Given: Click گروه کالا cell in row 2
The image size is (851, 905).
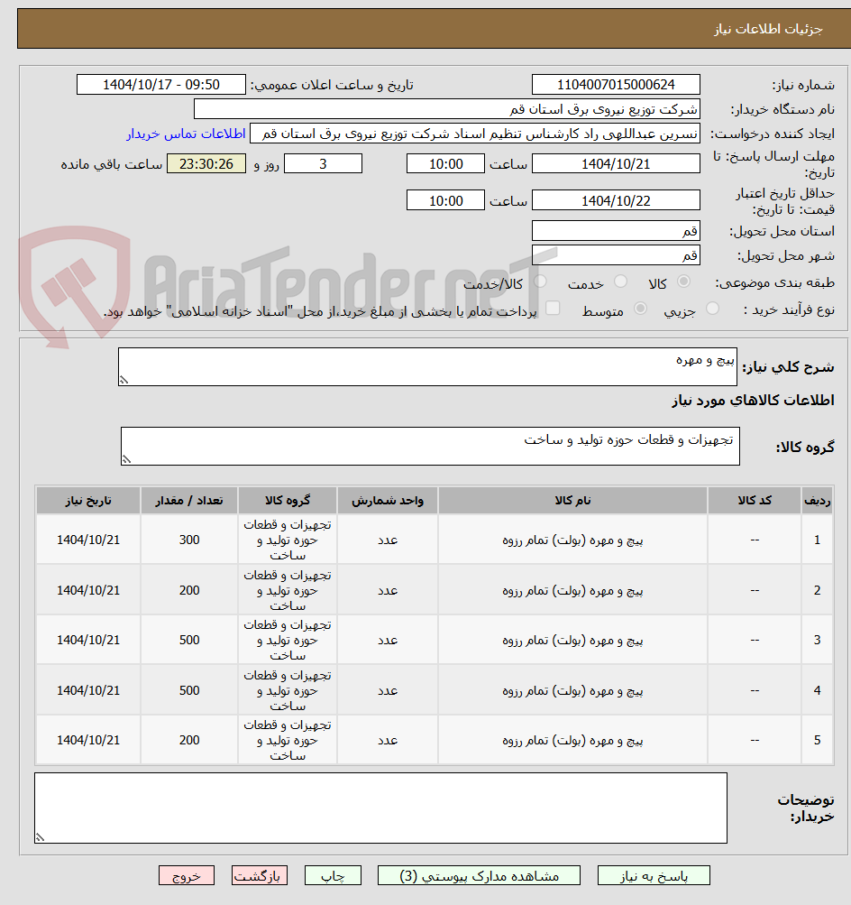Looking at the screenshot, I should (288, 590).
